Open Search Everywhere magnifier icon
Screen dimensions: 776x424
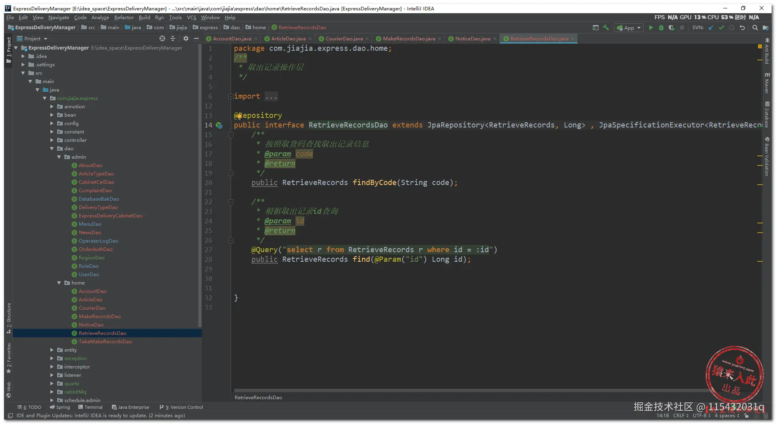tap(755, 28)
